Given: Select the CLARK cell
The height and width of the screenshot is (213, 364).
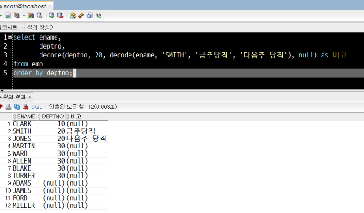Looking at the screenshot, I should 24,124.
